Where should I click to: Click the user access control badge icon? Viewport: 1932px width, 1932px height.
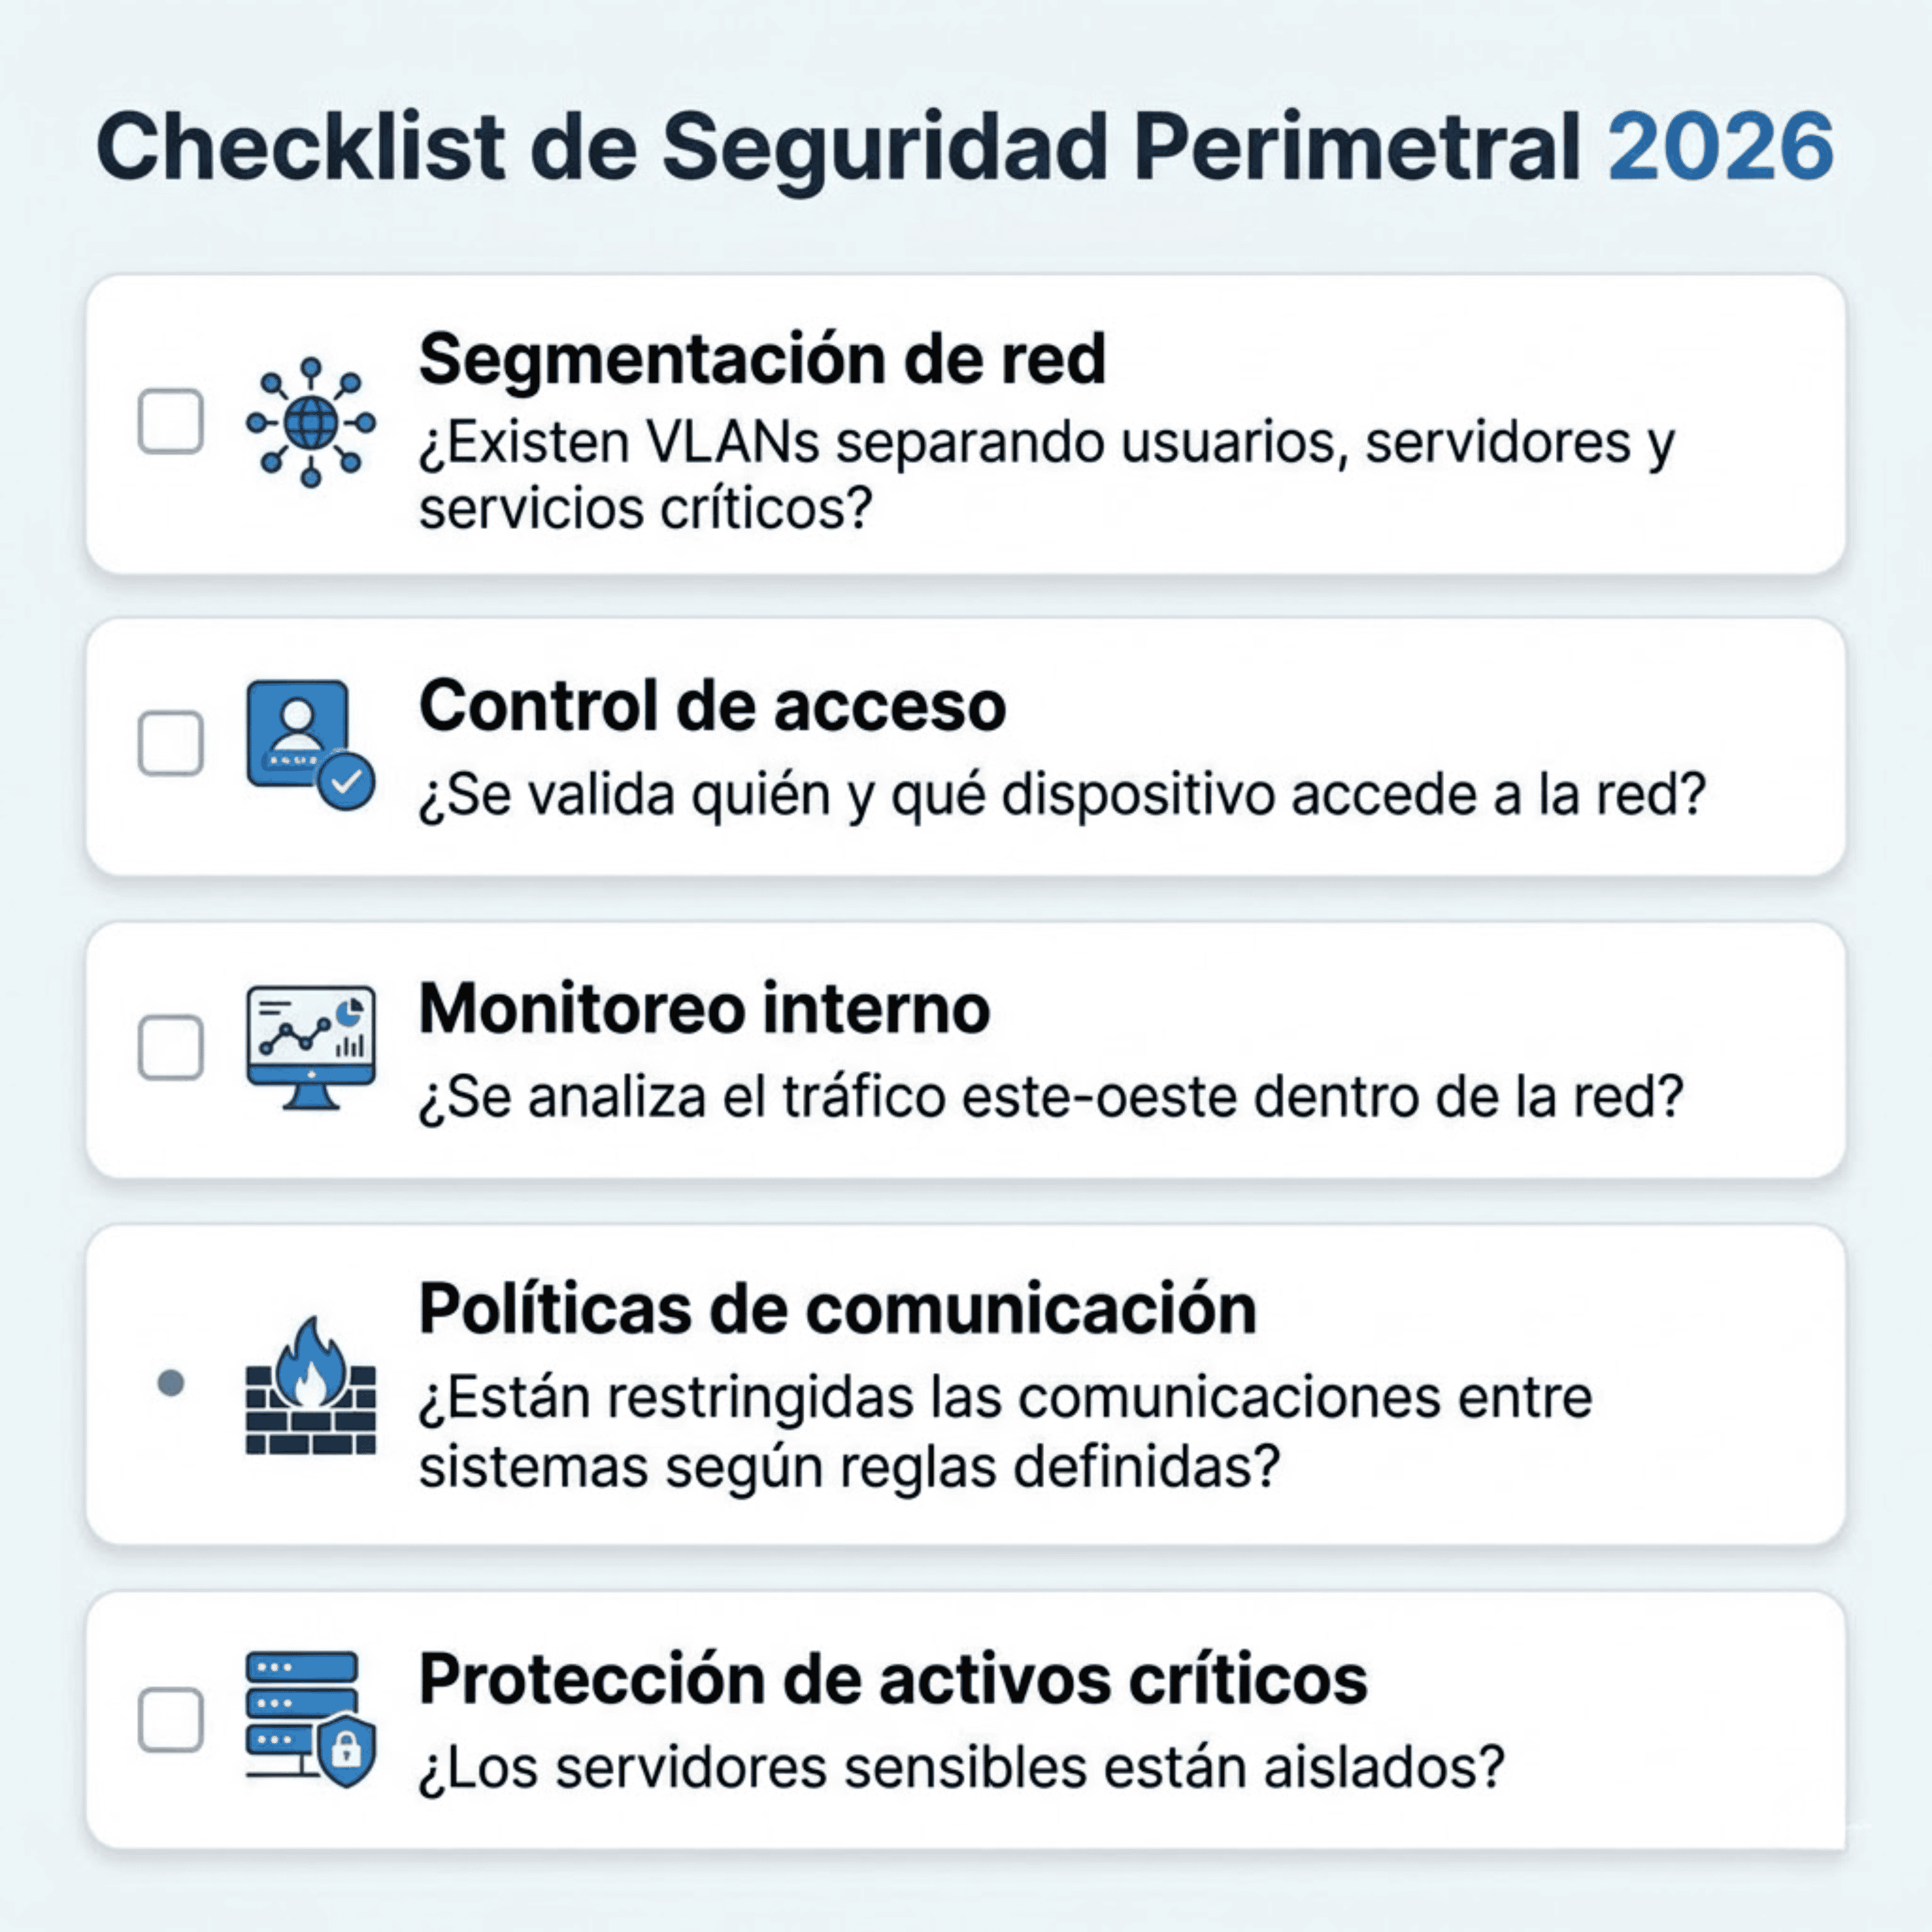pyautogui.click(x=311, y=745)
